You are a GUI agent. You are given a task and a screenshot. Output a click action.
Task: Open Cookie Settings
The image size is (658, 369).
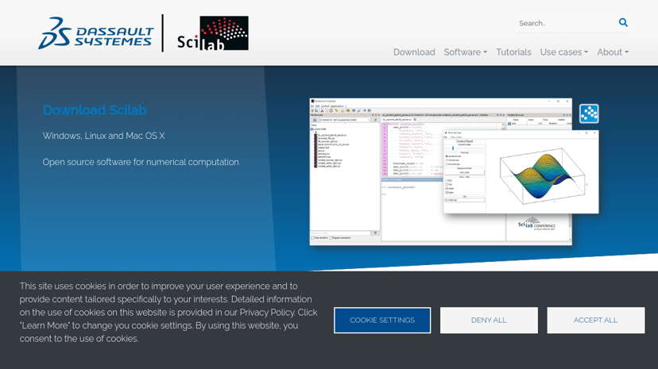tap(382, 321)
